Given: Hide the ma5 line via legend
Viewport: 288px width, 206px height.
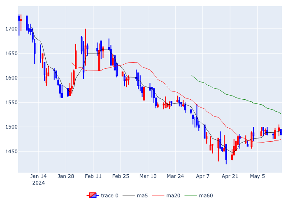Looking at the screenshot, I should click(x=135, y=196).
